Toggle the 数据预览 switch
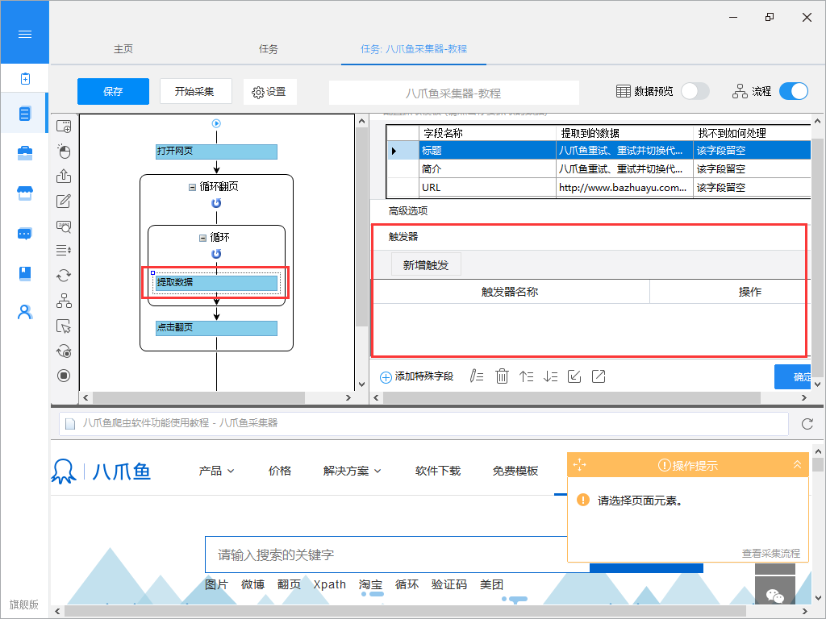 click(x=695, y=91)
